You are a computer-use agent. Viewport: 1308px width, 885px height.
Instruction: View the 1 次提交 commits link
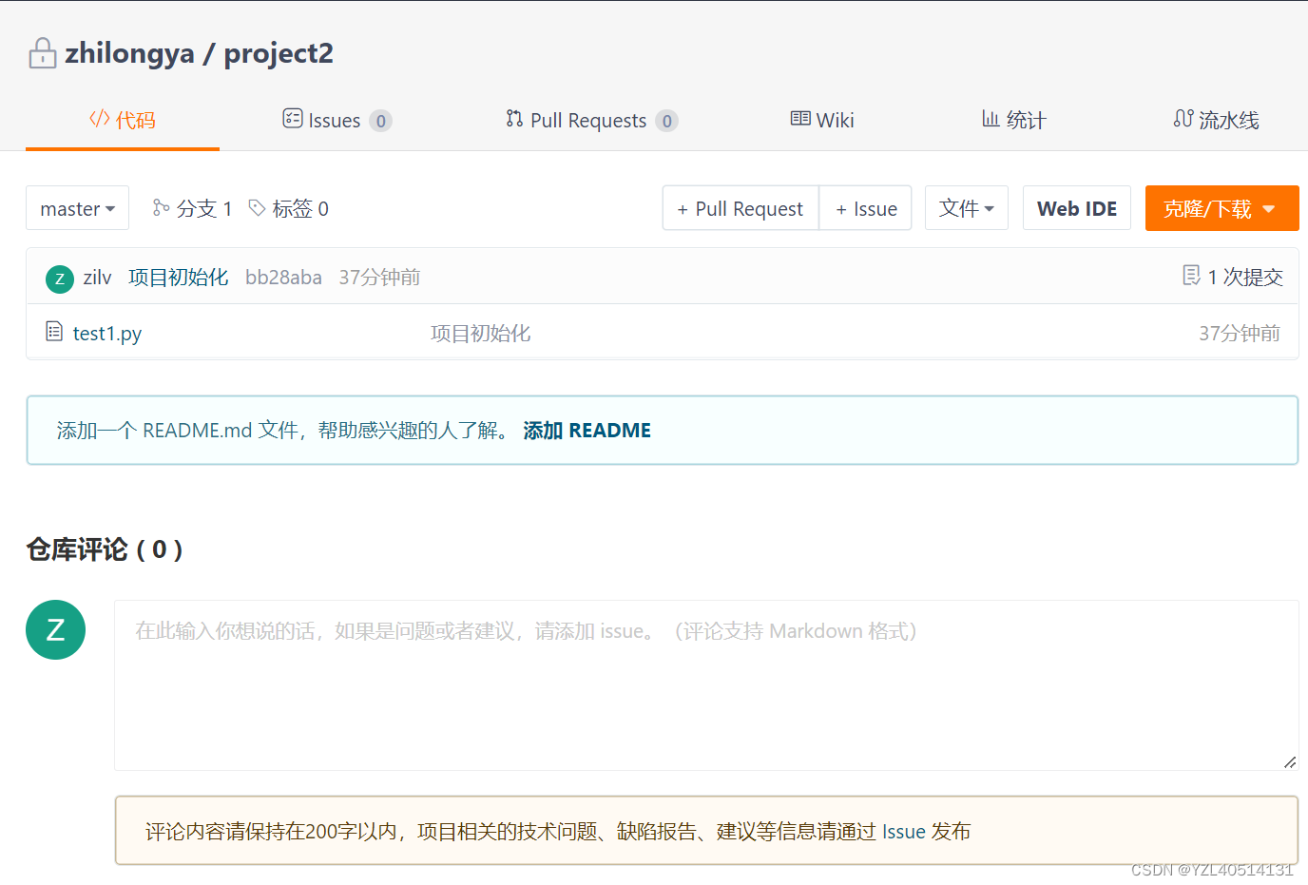click(1233, 277)
